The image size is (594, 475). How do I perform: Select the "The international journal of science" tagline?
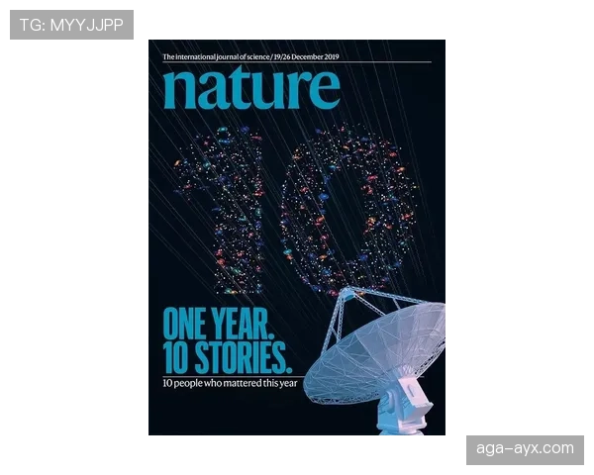216,56
